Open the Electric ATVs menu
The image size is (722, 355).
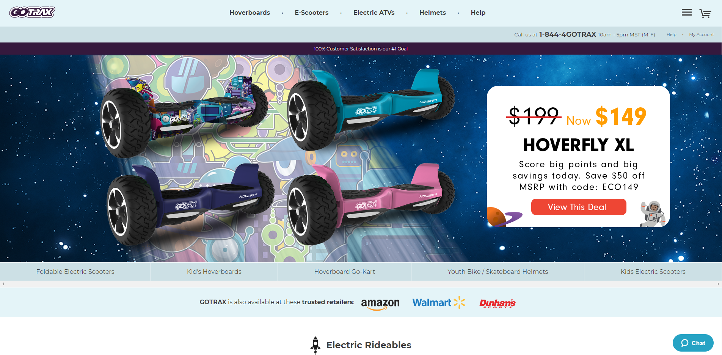pyautogui.click(x=374, y=13)
